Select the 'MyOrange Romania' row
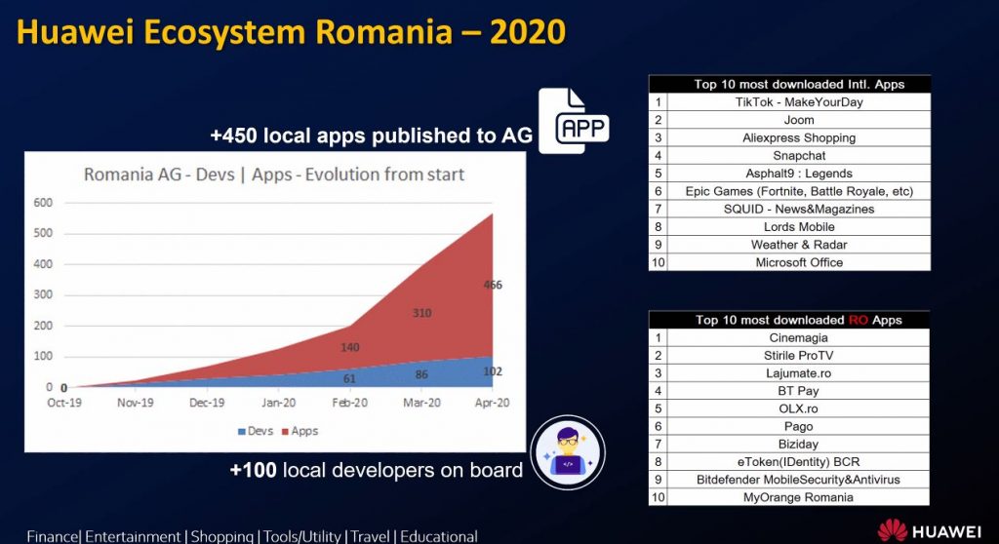Screen dimensions: 999x544 [788, 497]
